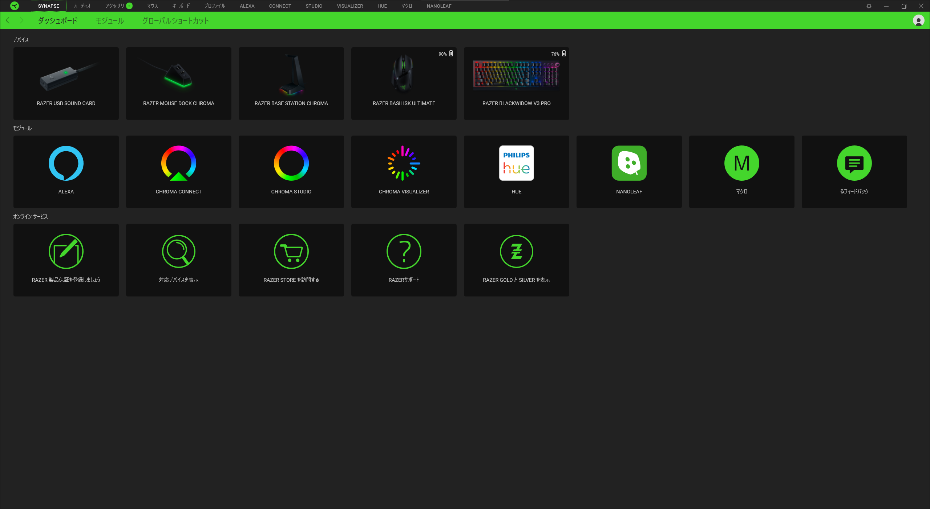
Task: Go forward with the right arrow
Action: [21, 20]
